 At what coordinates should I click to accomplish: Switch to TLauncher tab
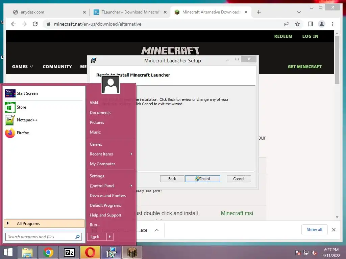click(130, 12)
